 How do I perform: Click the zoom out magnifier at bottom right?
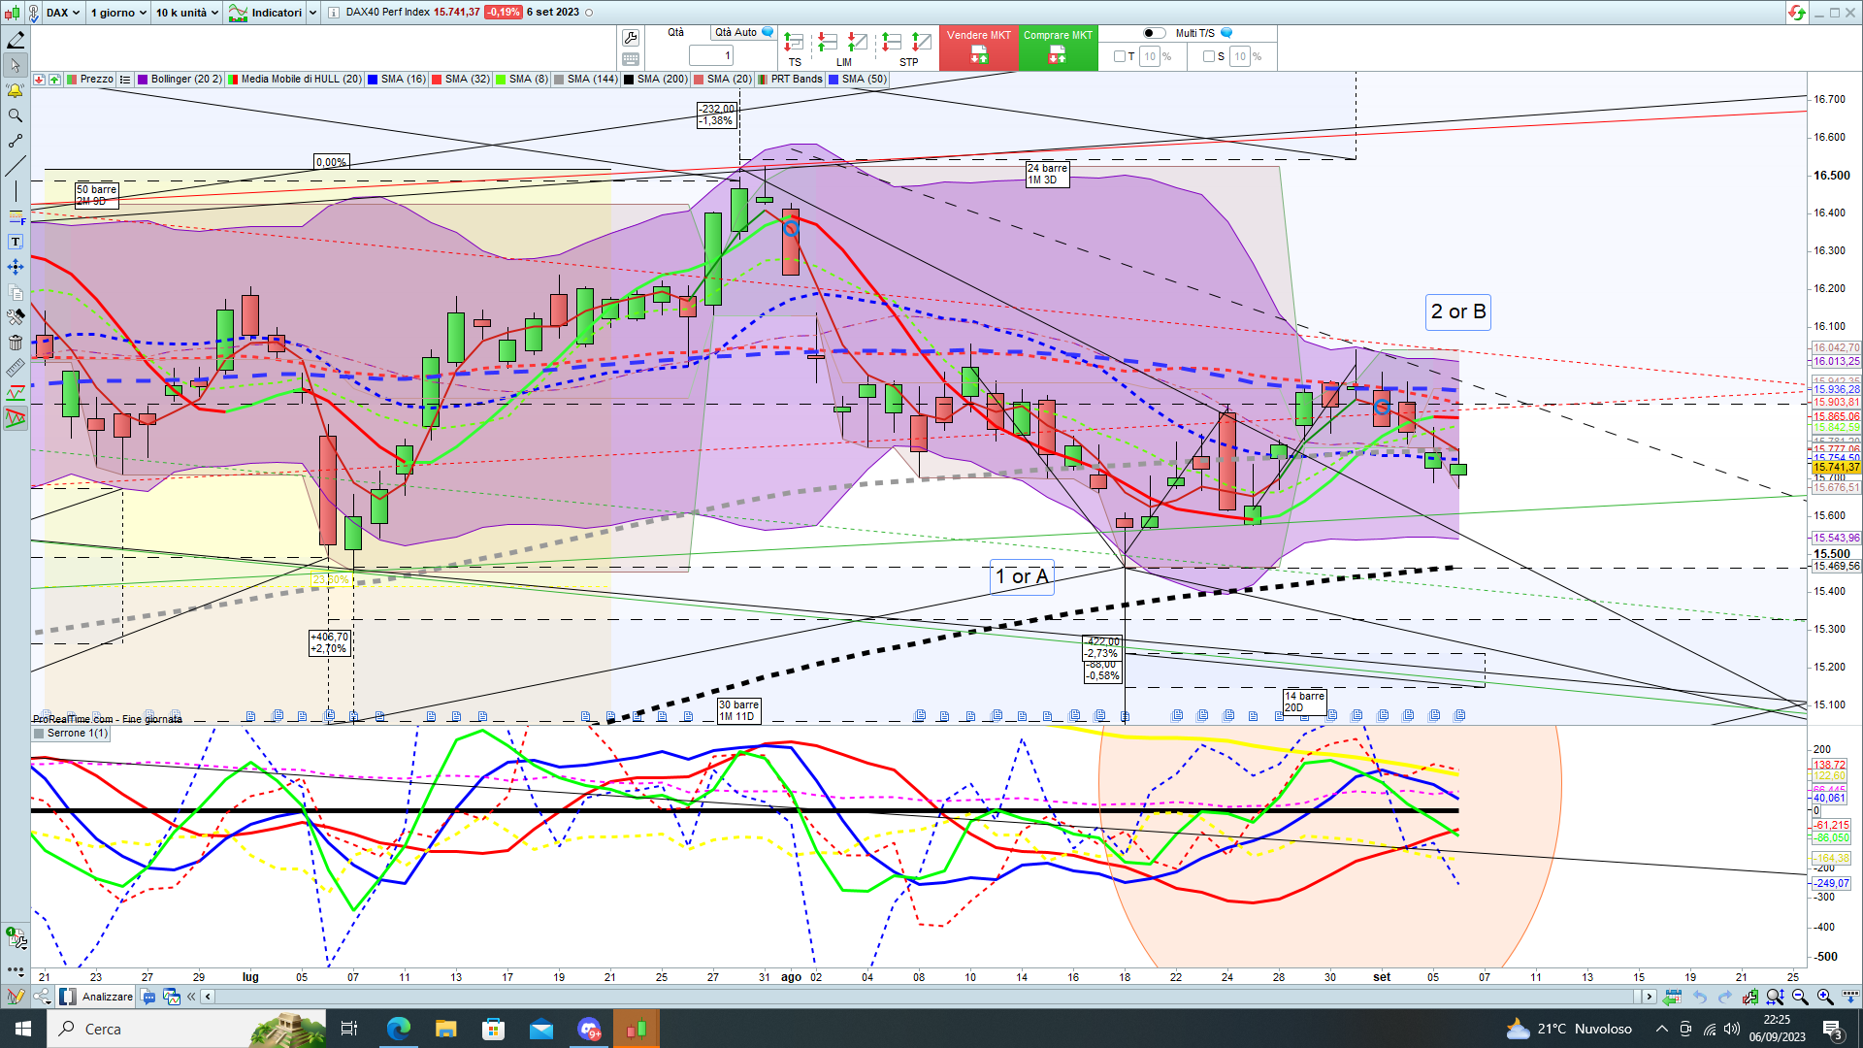click(x=1800, y=997)
